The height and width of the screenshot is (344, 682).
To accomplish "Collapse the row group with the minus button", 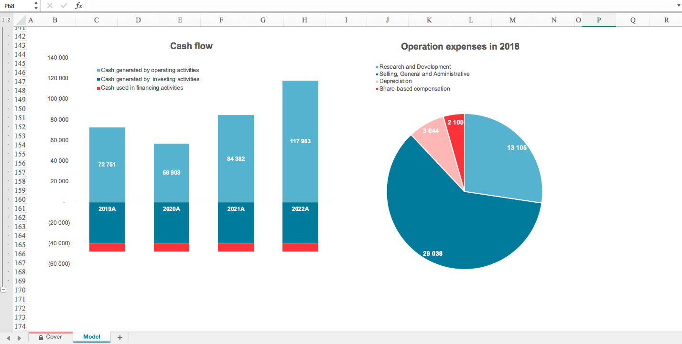I will (x=3, y=290).
